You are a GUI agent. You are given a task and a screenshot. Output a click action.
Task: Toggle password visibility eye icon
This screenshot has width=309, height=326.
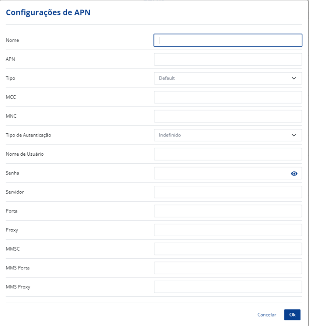click(294, 173)
